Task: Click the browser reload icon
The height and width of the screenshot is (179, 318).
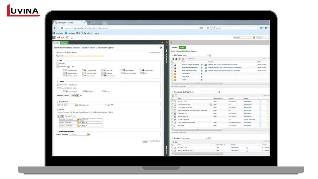Action: pyautogui.click(x=208, y=28)
